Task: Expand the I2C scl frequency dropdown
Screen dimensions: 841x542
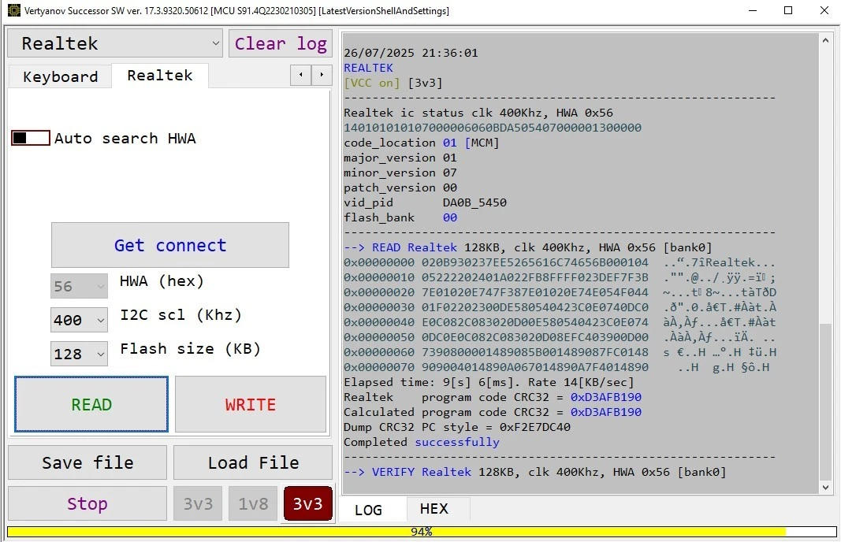Action: 79,320
